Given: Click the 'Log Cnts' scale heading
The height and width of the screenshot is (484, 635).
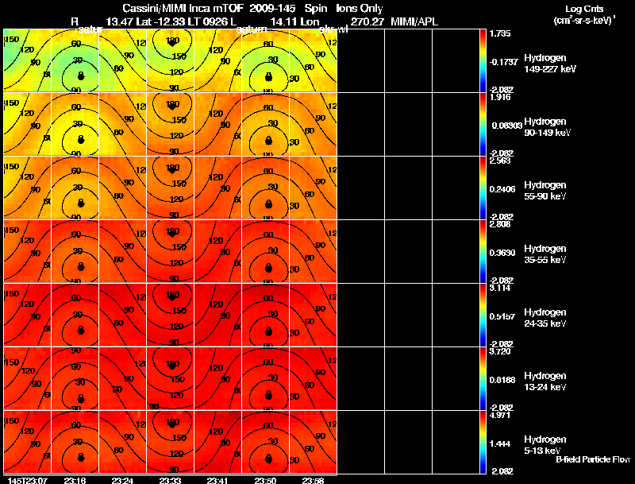Looking at the screenshot, I should [x=584, y=9].
